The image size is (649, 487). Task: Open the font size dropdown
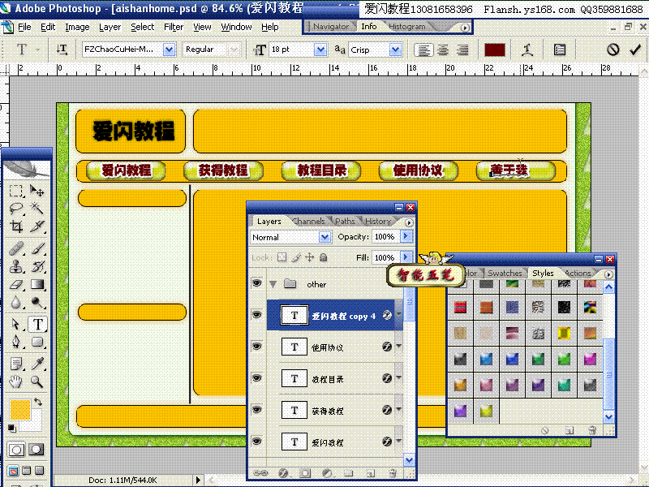[320, 50]
